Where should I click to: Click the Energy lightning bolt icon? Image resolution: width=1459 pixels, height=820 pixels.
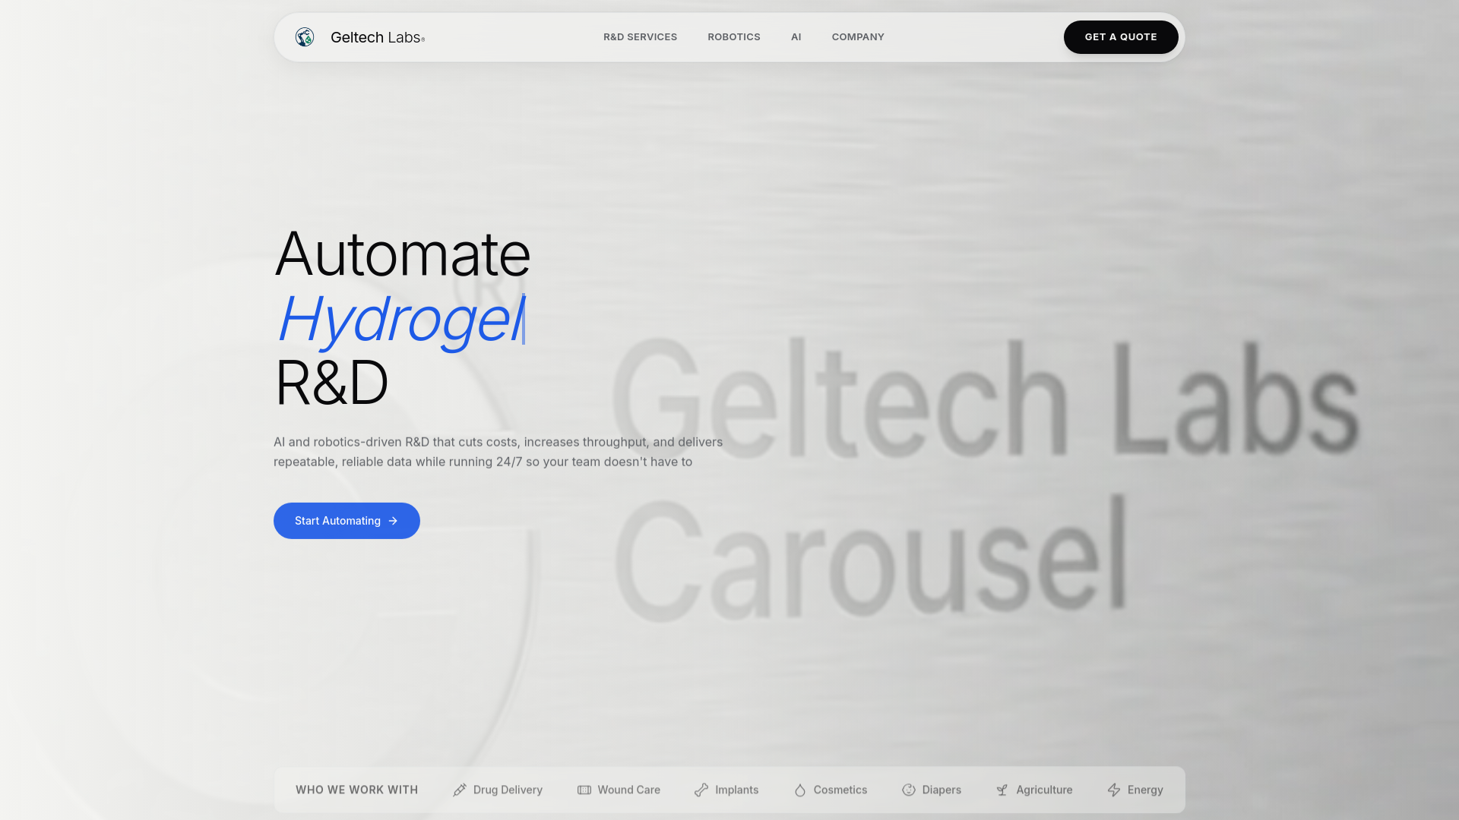tap(1114, 790)
